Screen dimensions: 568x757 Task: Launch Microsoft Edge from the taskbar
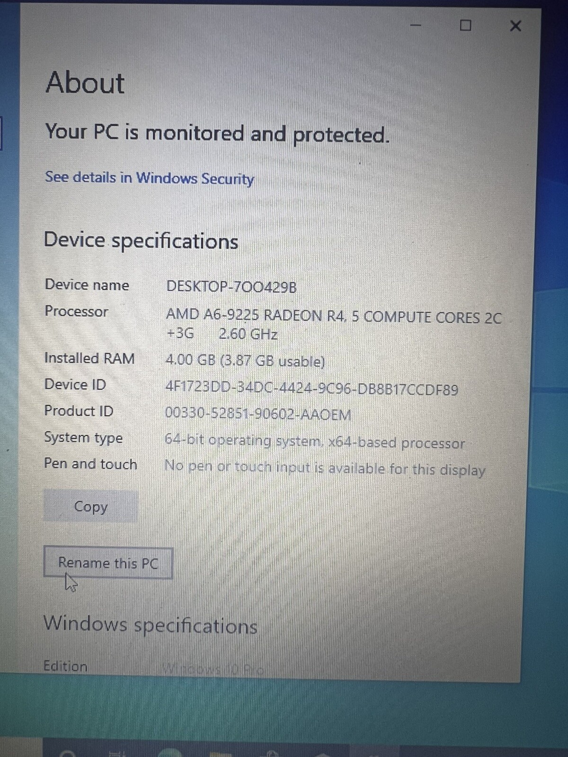(169, 753)
